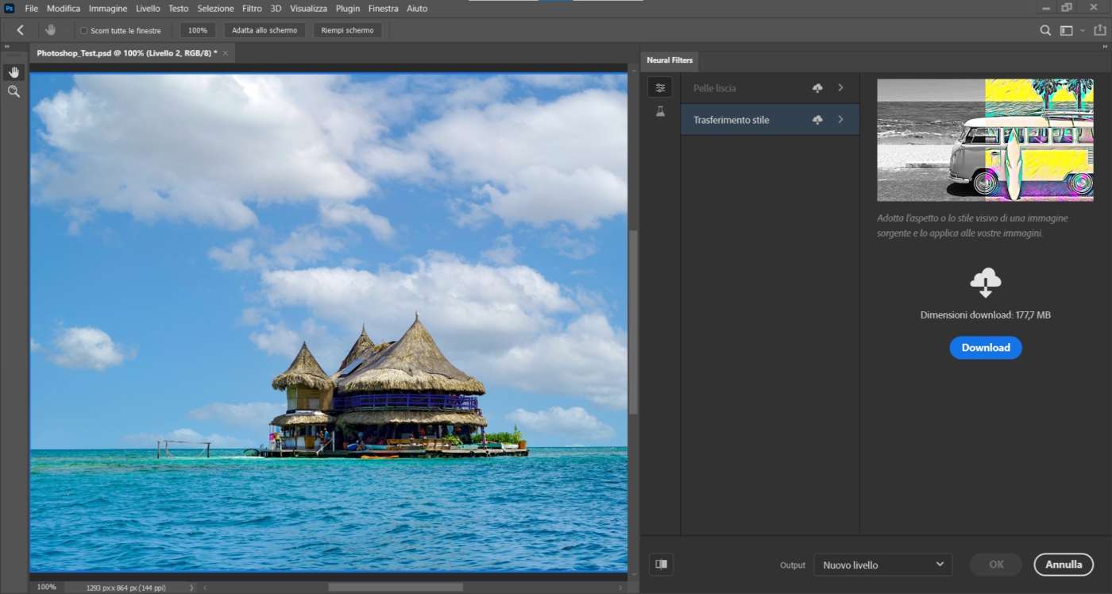The width and height of the screenshot is (1112, 594).
Task: Enable Scorri tutte le finestre checkbox
Action: (84, 31)
